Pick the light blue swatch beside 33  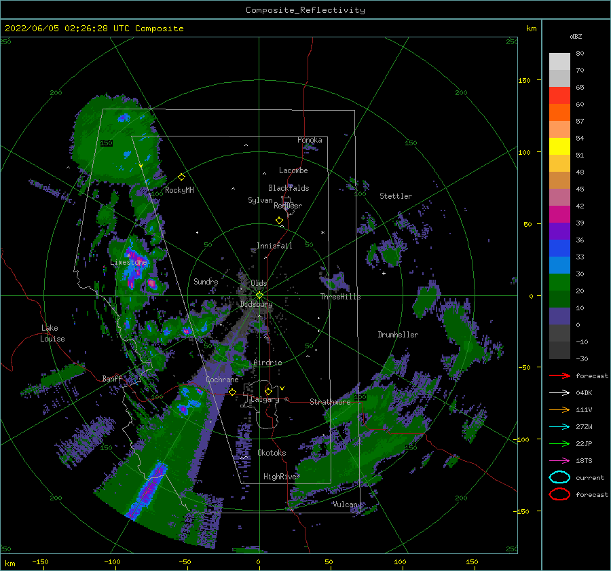(559, 265)
